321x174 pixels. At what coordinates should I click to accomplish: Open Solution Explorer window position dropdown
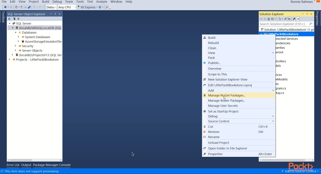click(303, 14)
